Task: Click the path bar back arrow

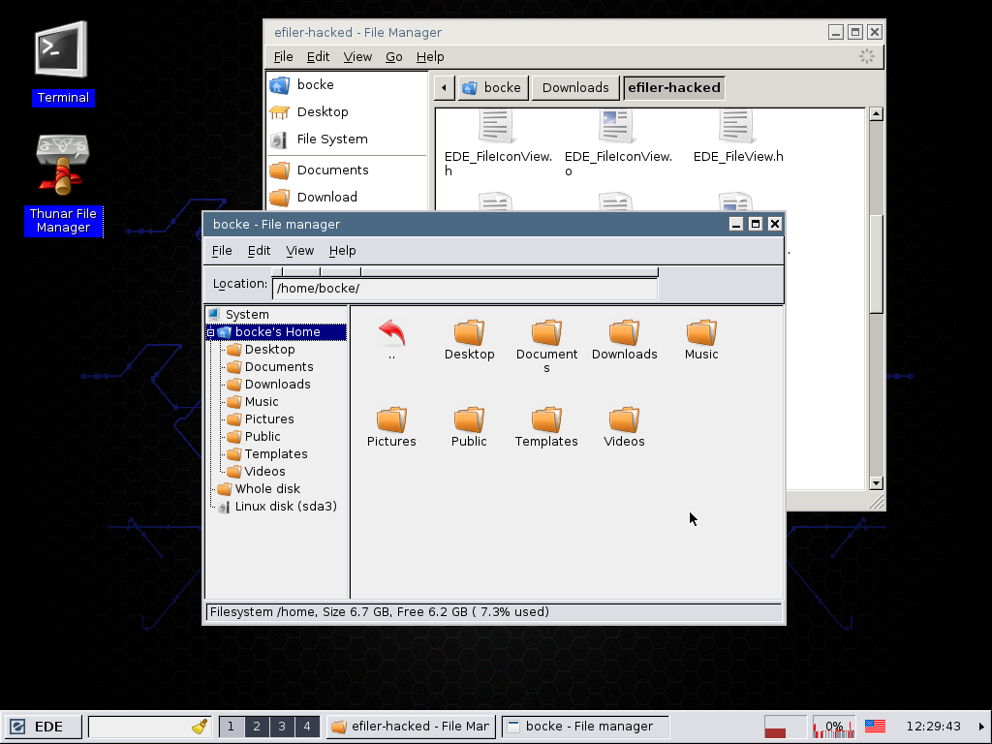Action: [444, 88]
